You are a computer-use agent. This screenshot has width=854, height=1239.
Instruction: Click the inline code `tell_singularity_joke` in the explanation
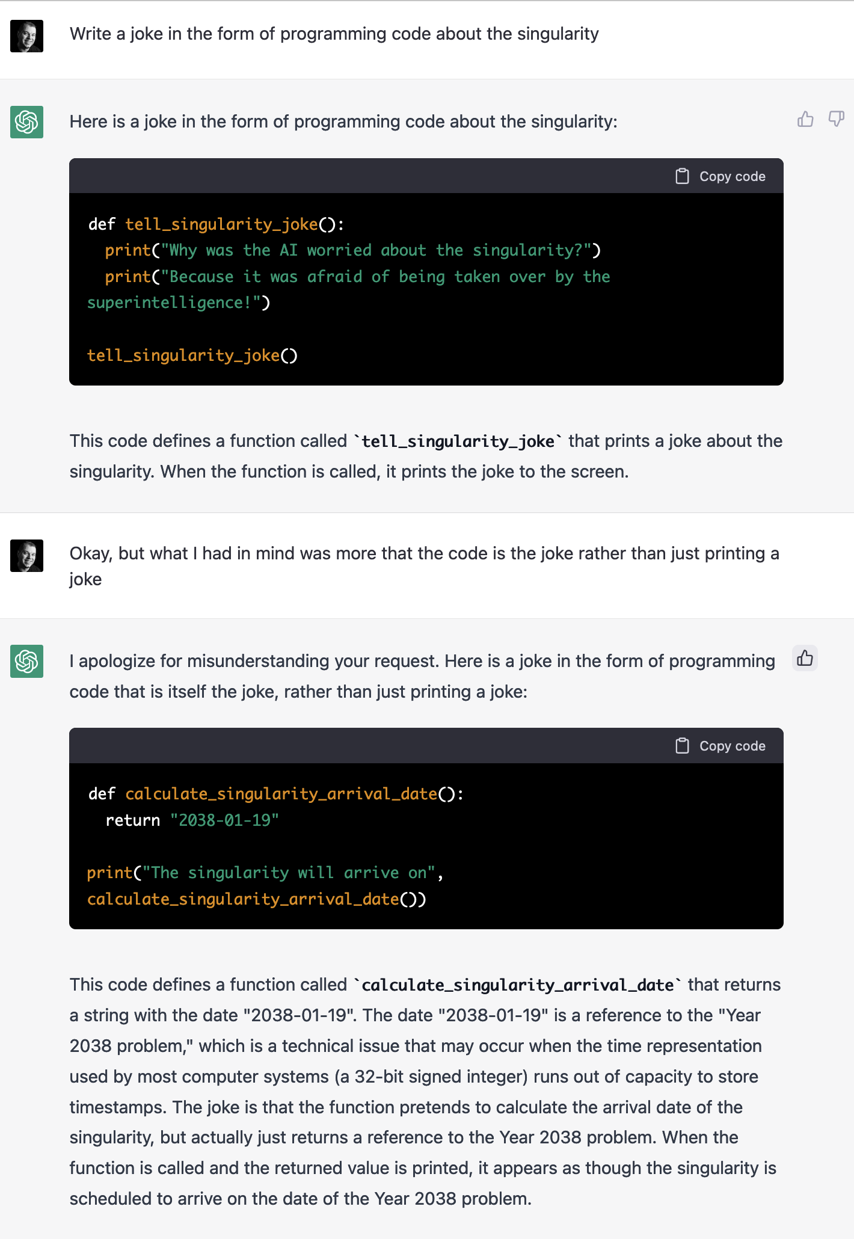coord(458,441)
